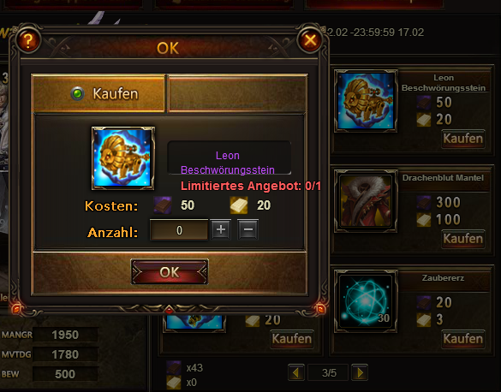Buy the Leon Beschwörungsstein via Kaufen
This screenshot has width=501, height=392.
463,139
